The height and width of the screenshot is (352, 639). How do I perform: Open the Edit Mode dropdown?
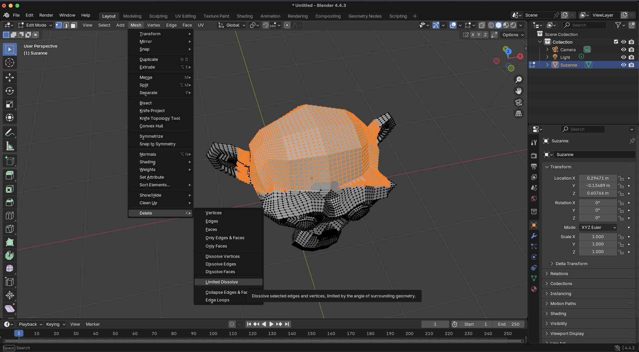[x=35, y=25]
